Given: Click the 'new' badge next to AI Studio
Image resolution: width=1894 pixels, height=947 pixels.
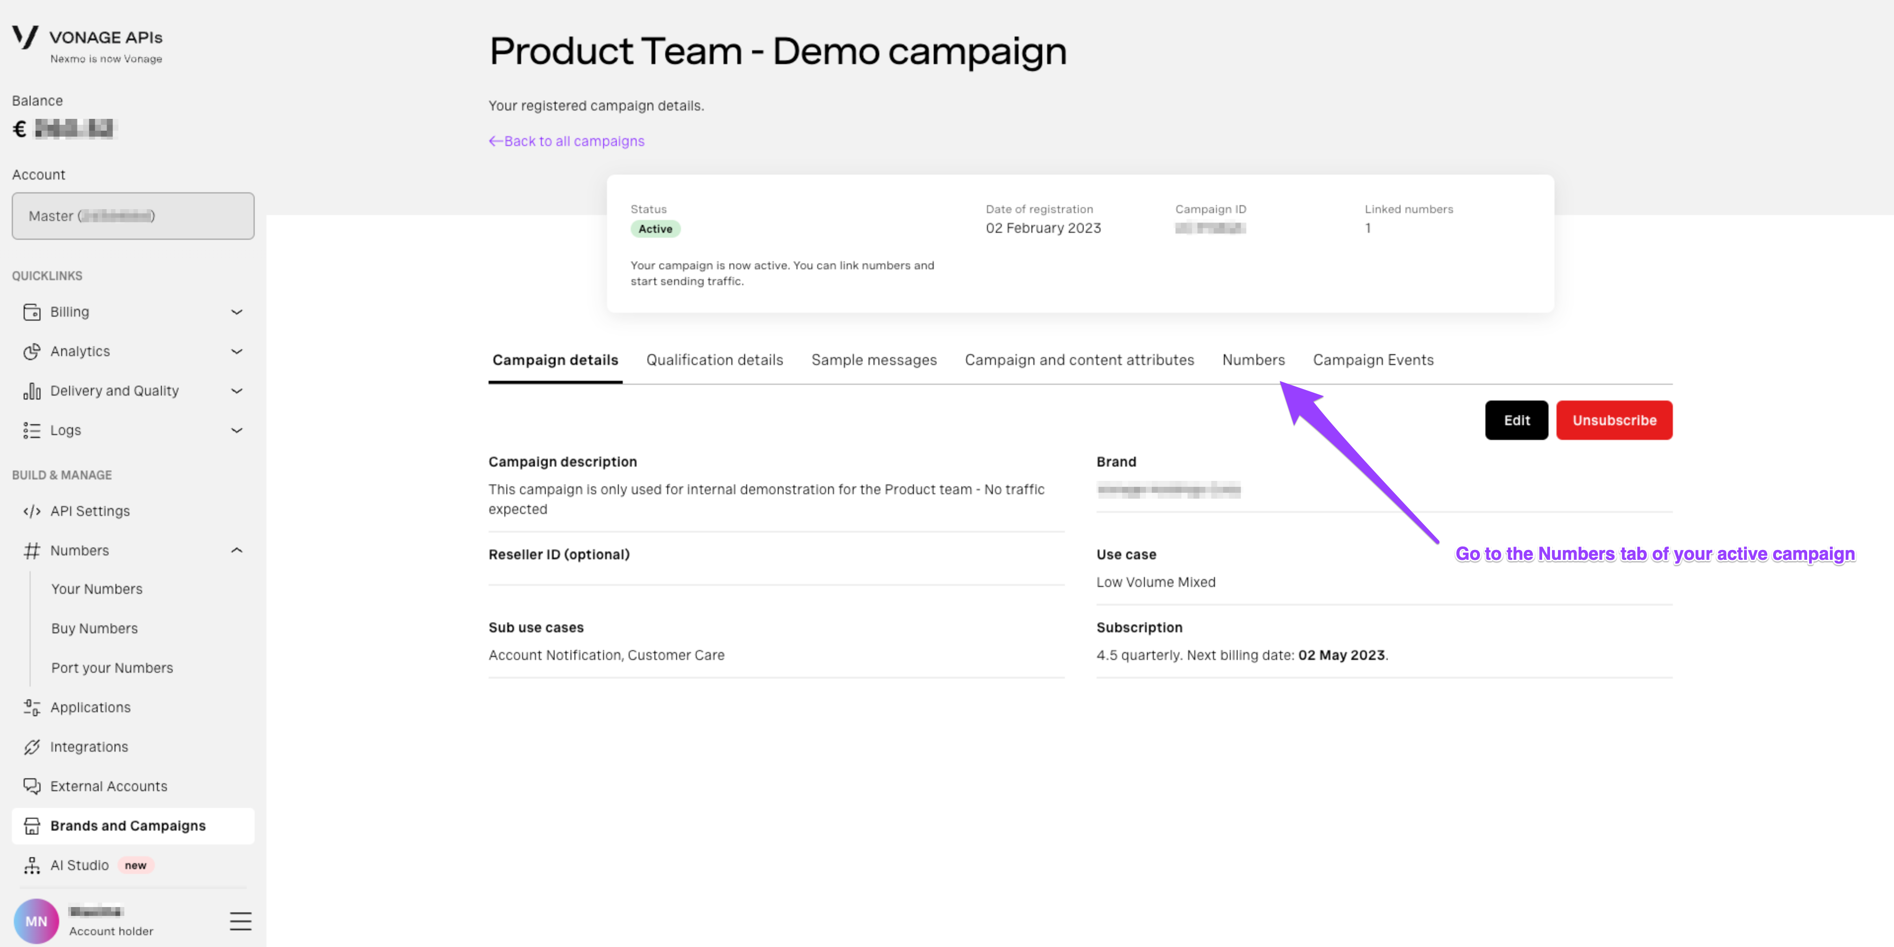Looking at the screenshot, I should tap(135, 866).
